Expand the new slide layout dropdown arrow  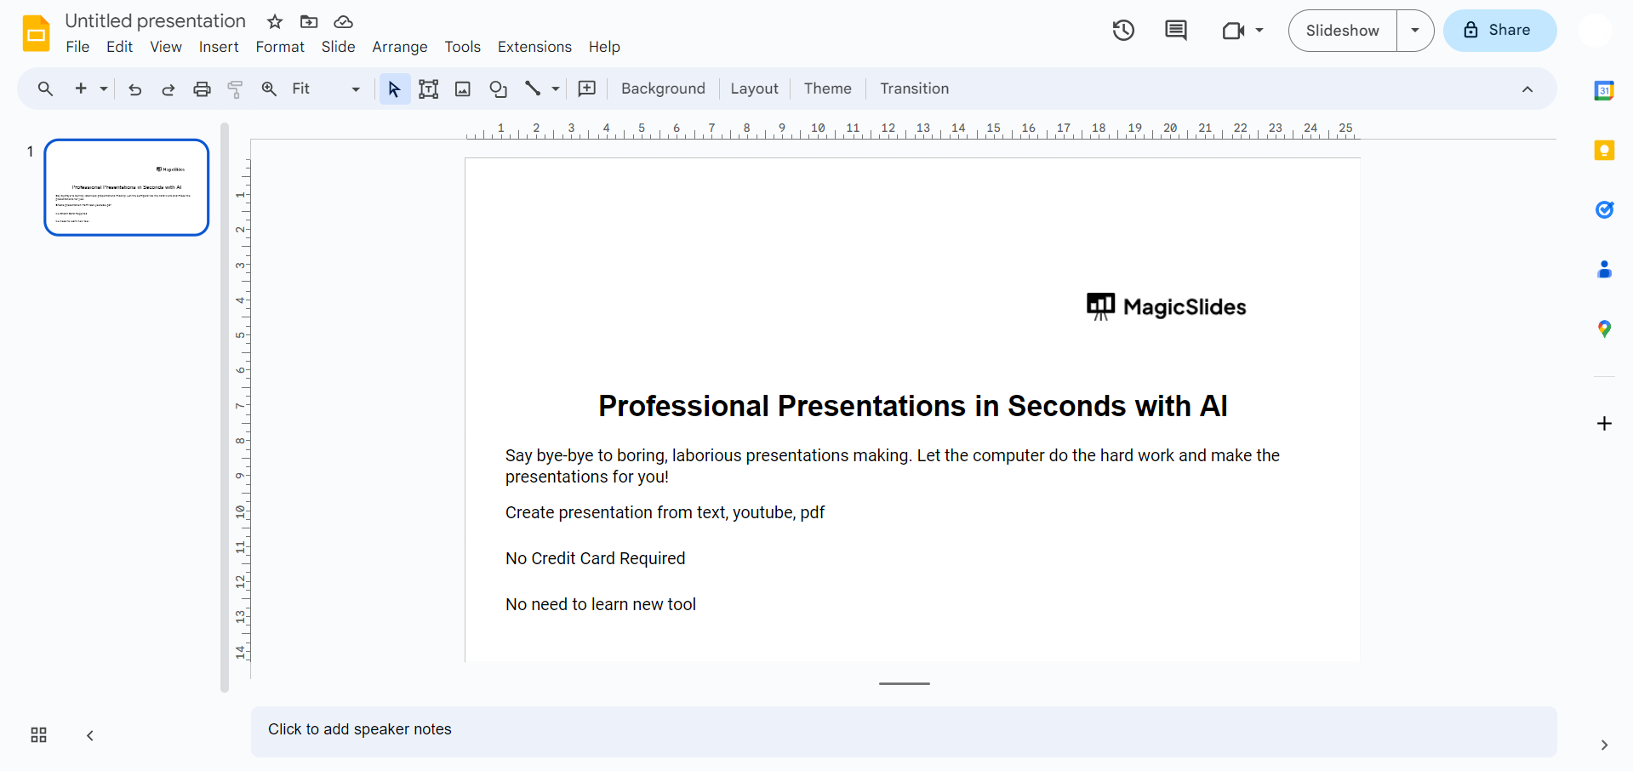tap(104, 89)
